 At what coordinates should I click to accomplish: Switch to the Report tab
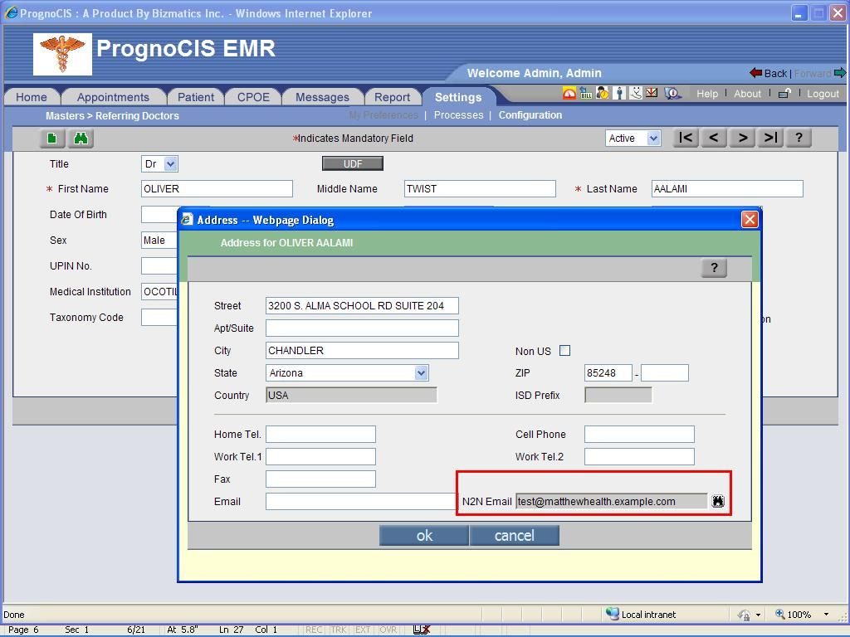[x=392, y=97]
